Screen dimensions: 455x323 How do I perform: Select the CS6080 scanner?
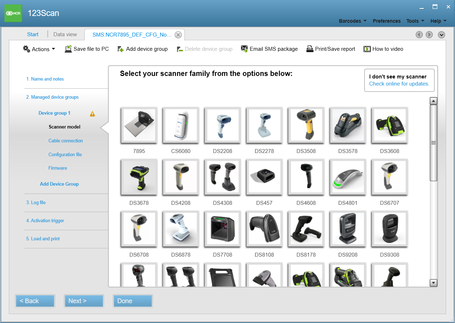(181, 125)
